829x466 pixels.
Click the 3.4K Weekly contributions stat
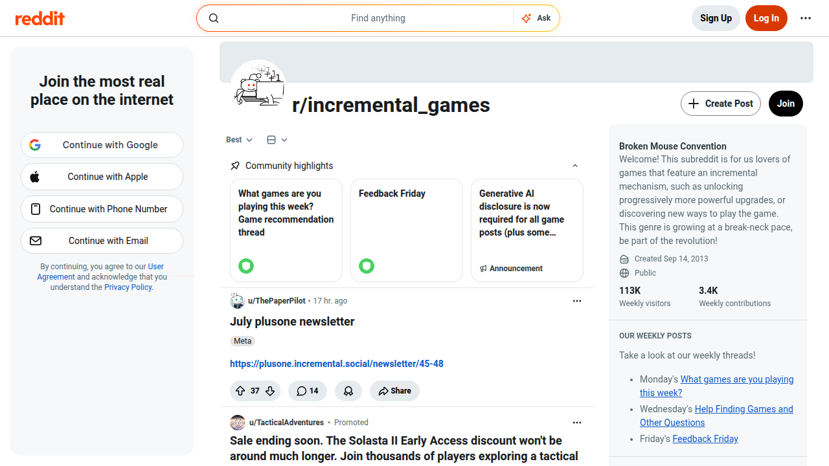click(x=734, y=296)
